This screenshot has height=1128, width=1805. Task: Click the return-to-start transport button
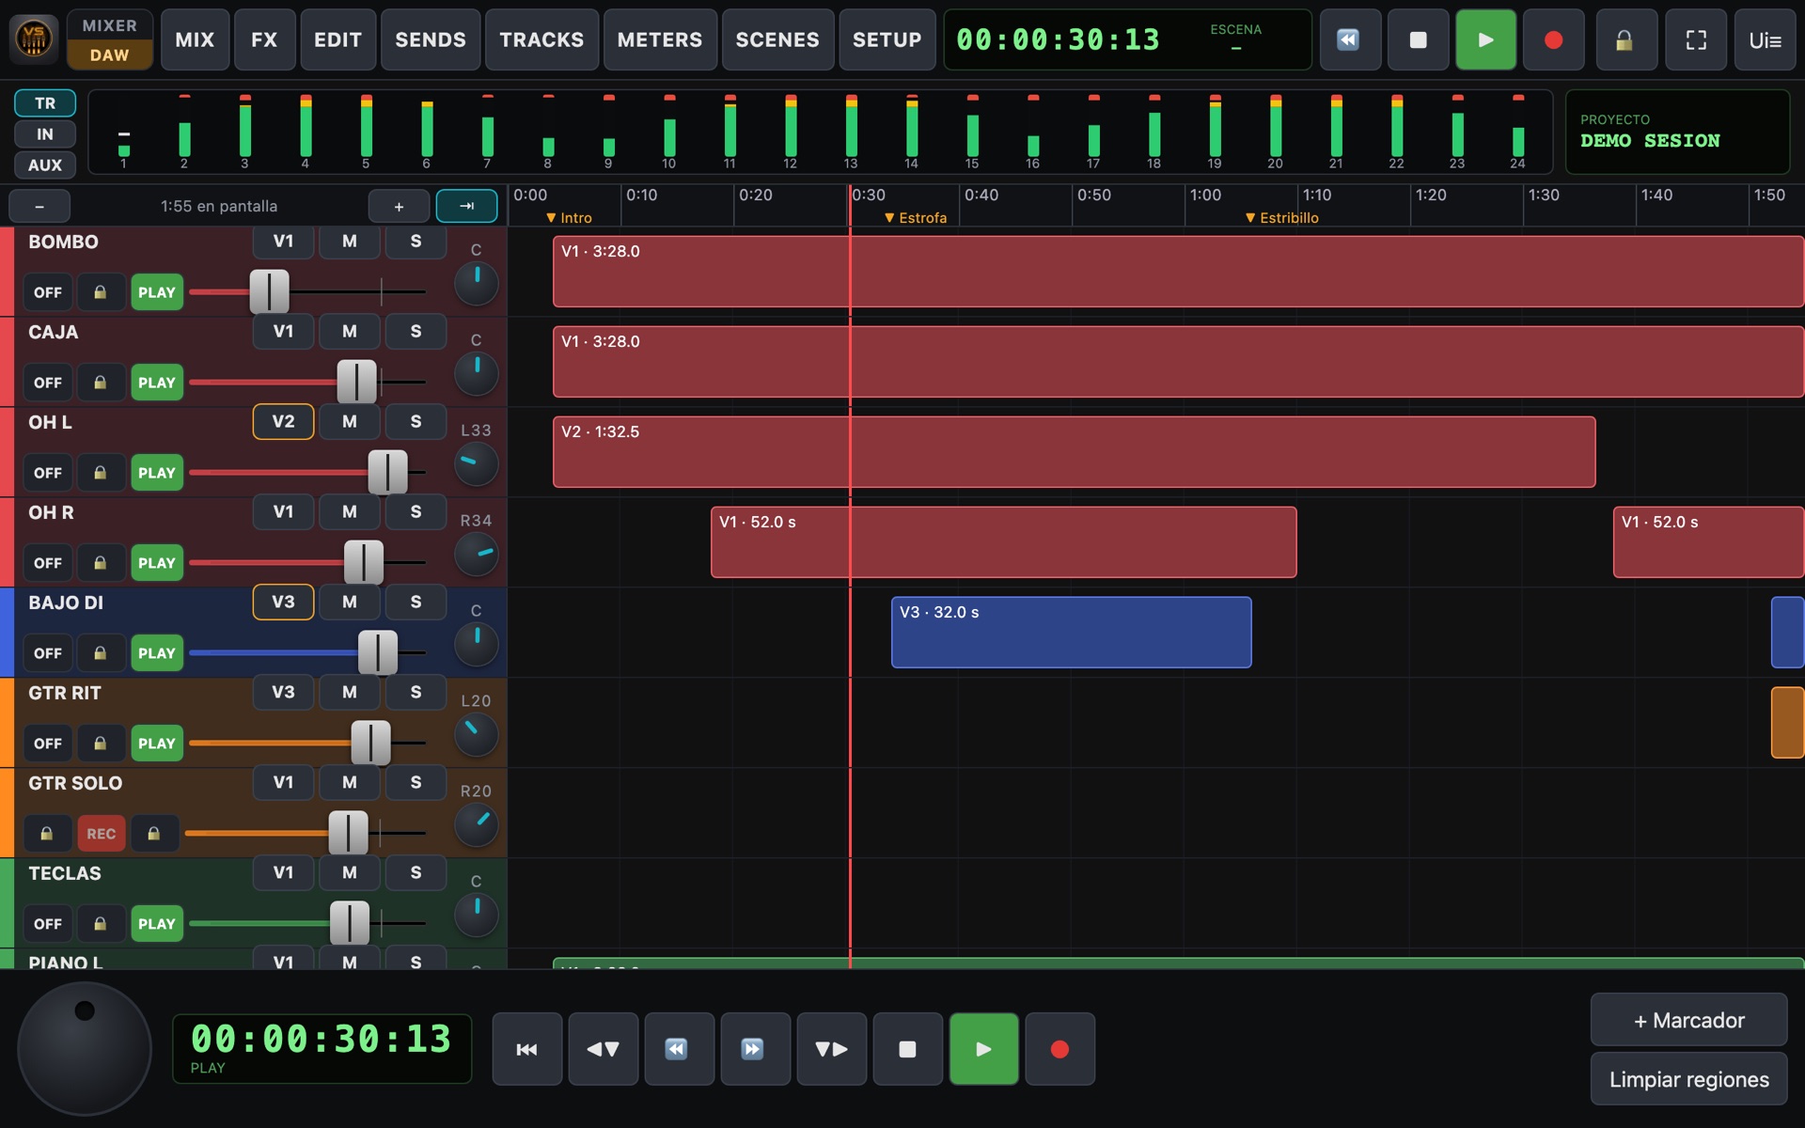pyautogui.click(x=527, y=1049)
